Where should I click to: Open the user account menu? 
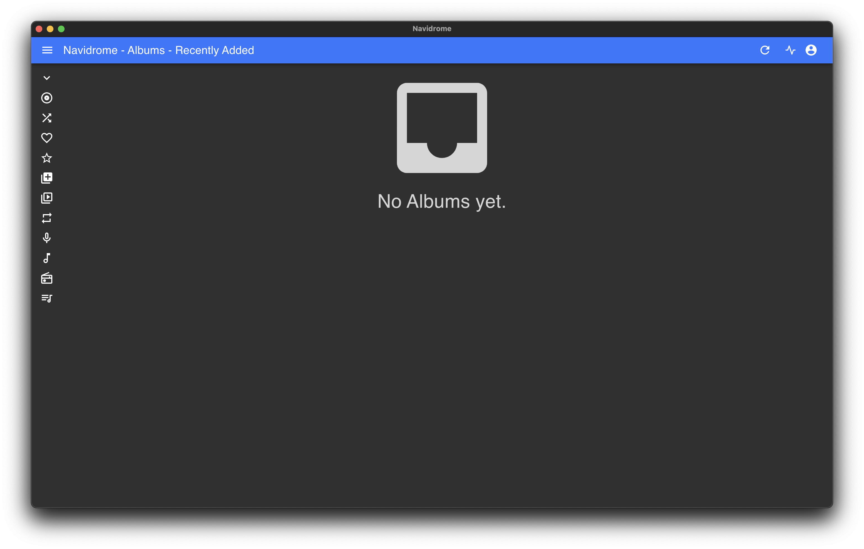(811, 50)
